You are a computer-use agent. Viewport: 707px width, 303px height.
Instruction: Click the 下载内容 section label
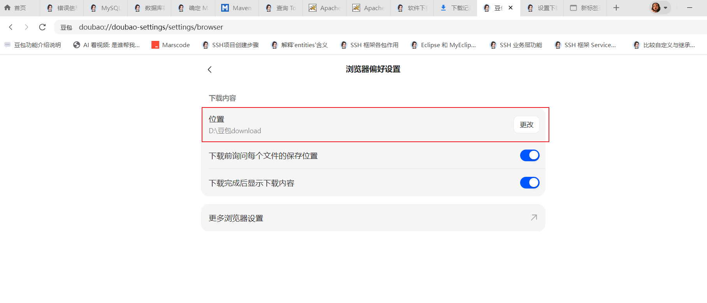[x=222, y=98]
